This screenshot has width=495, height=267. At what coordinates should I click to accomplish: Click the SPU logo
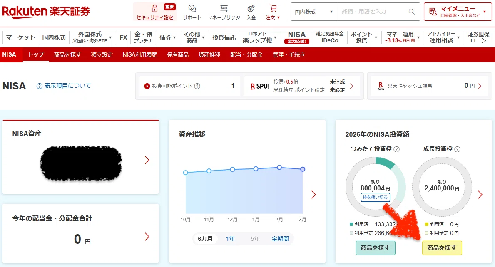tap(260, 86)
